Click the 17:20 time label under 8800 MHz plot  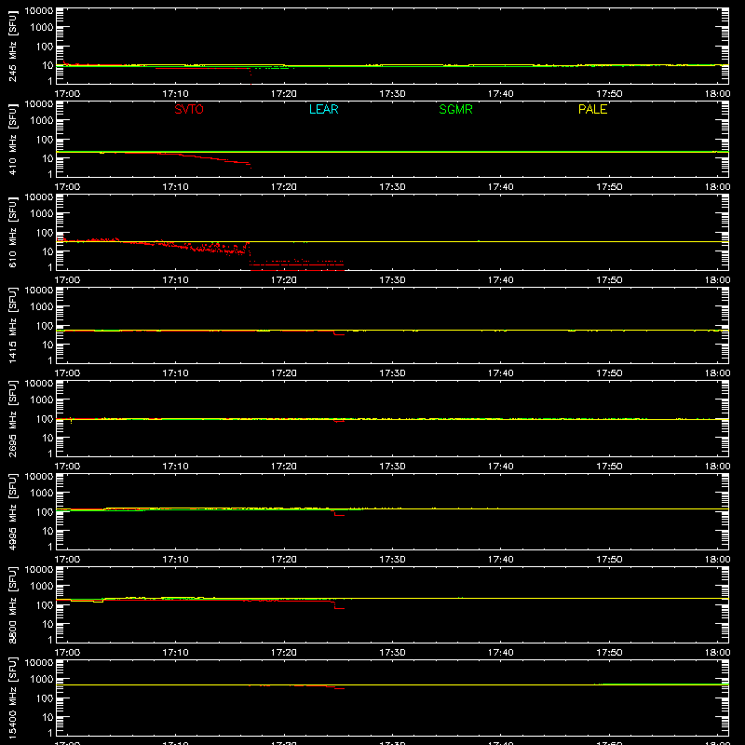[x=284, y=653]
